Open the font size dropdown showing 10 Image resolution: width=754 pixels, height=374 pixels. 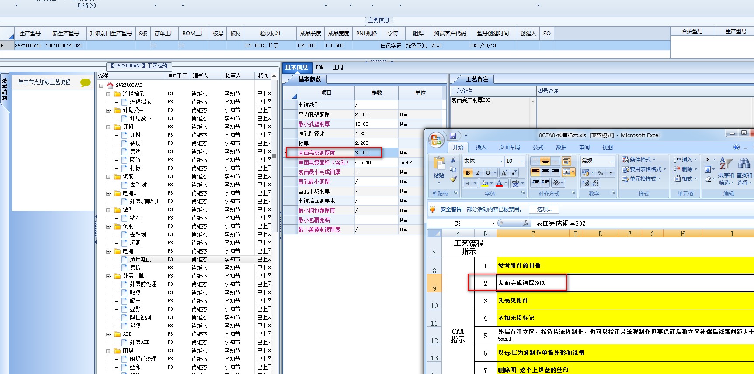[x=521, y=161]
